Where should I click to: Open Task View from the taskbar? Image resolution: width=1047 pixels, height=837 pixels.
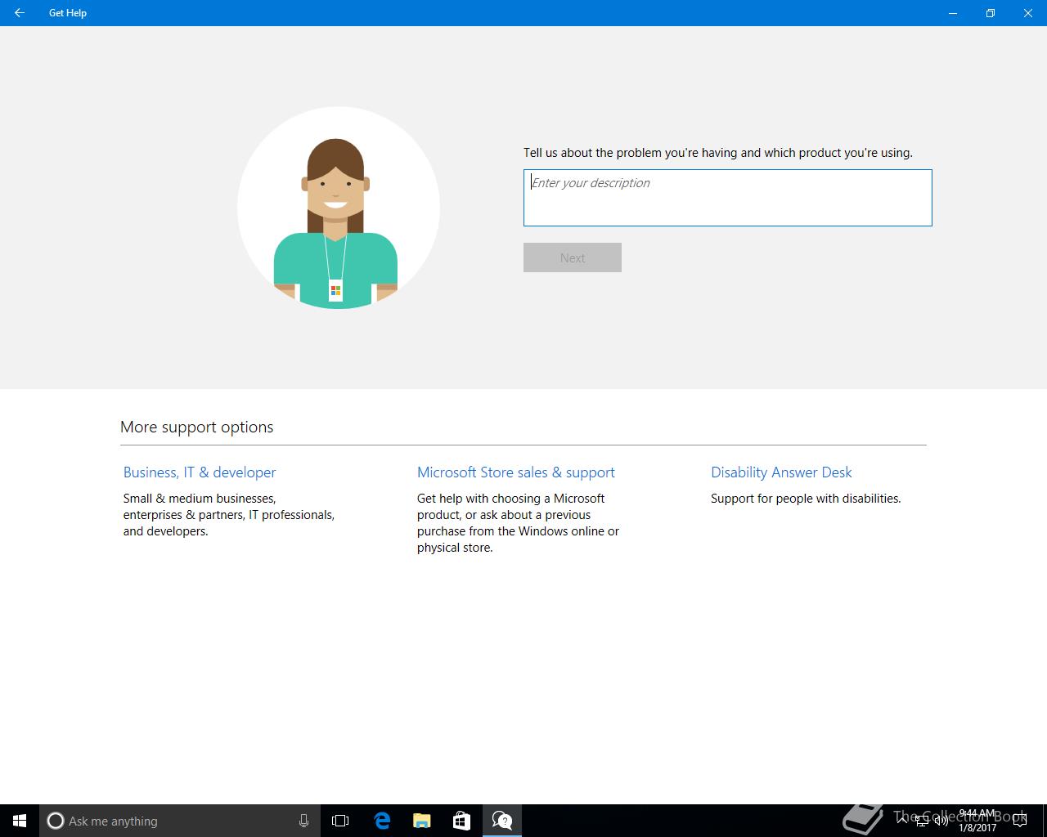click(x=340, y=821)
